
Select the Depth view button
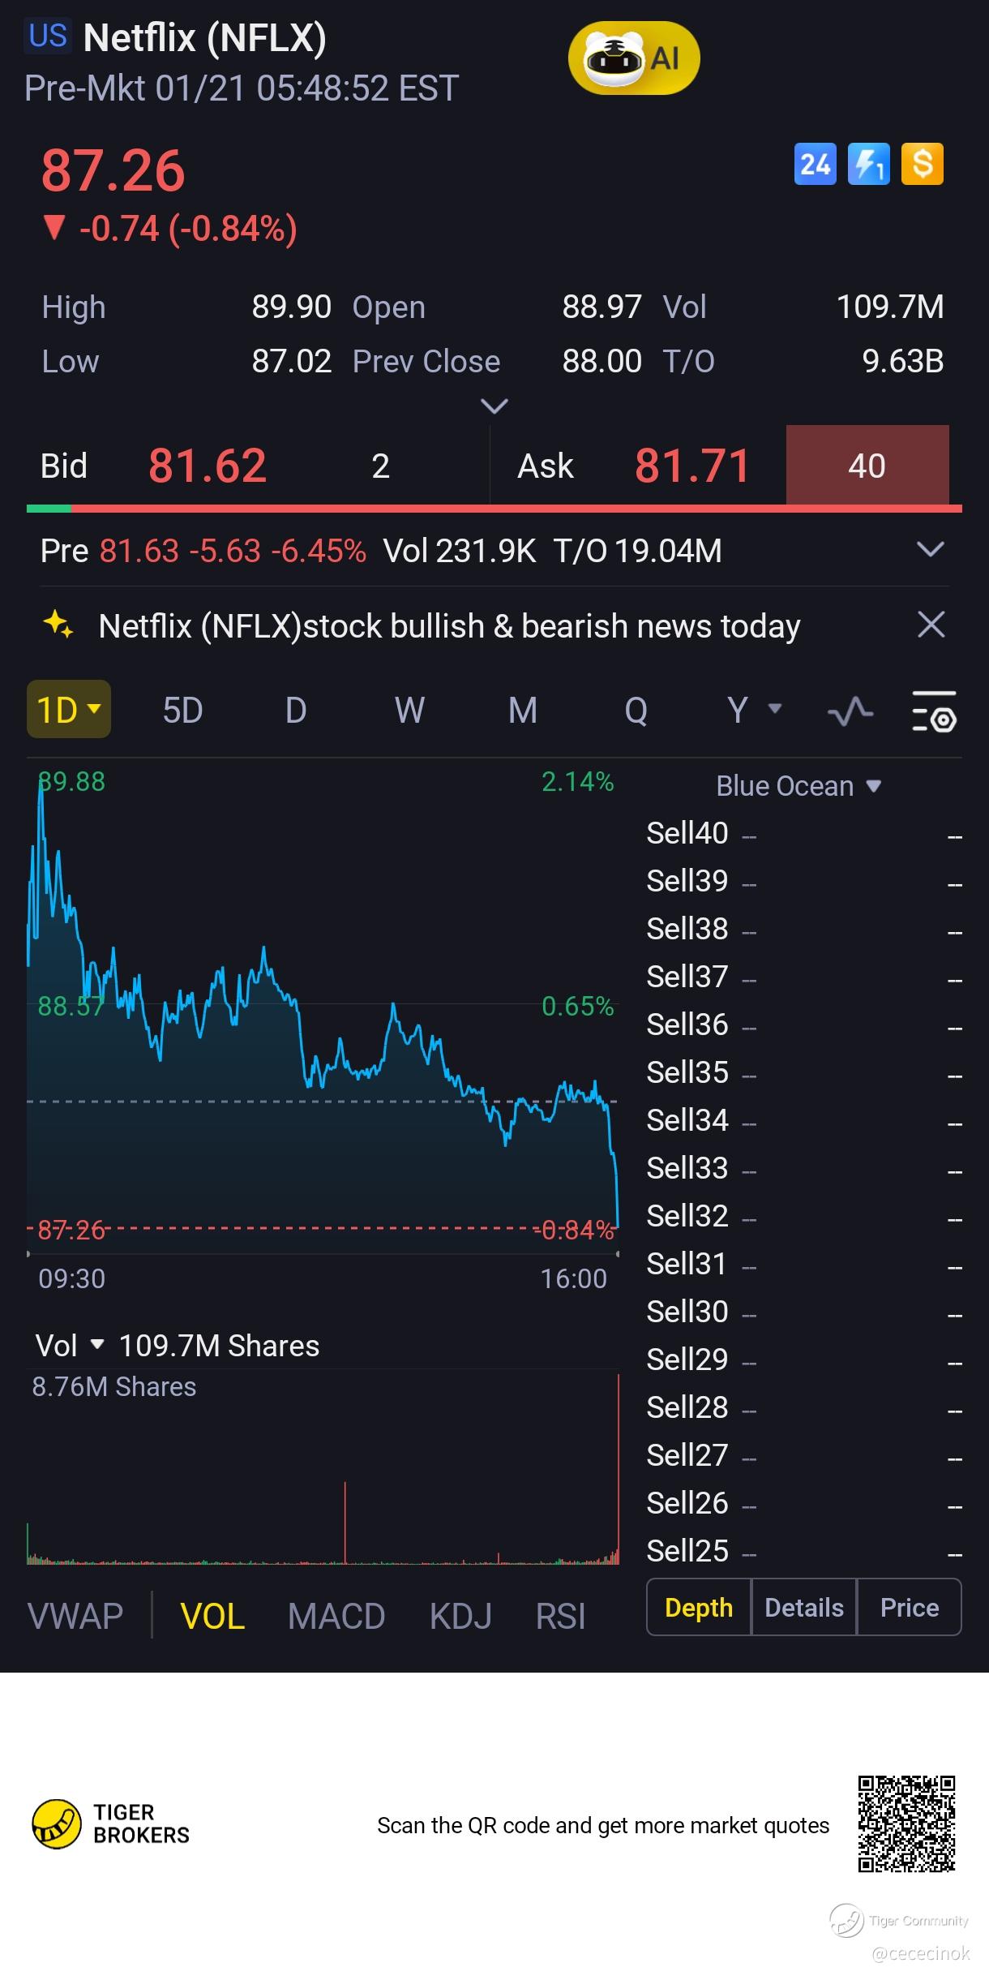click(699, 1608)
